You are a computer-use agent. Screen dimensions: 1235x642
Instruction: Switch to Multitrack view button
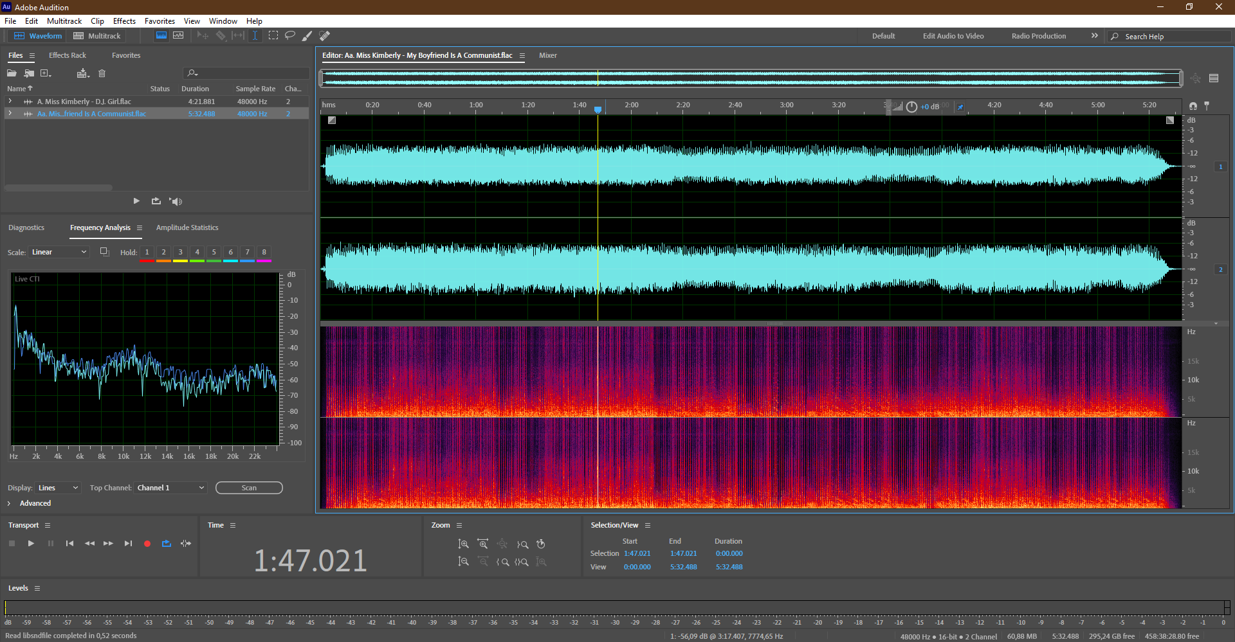coord(97,36)
